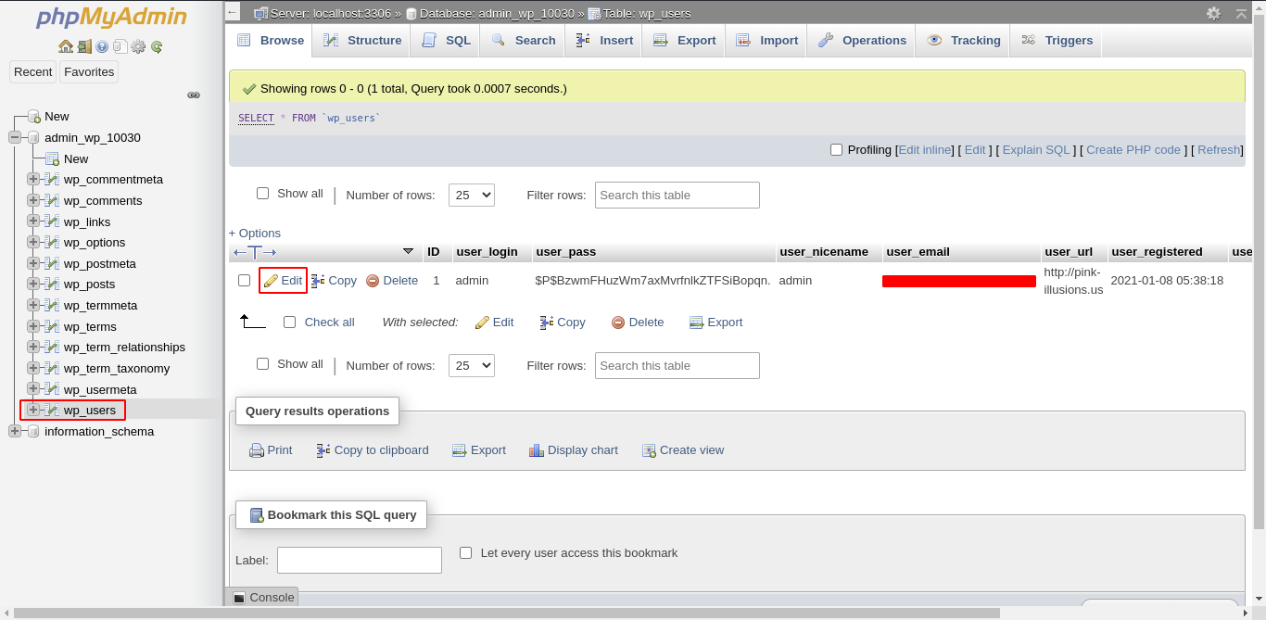Click the New database icon in tree

(x=34, y=117)
